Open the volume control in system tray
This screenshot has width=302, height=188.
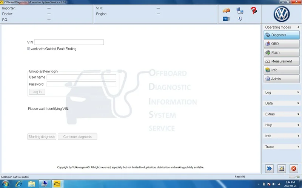click(x=274, y=184)
